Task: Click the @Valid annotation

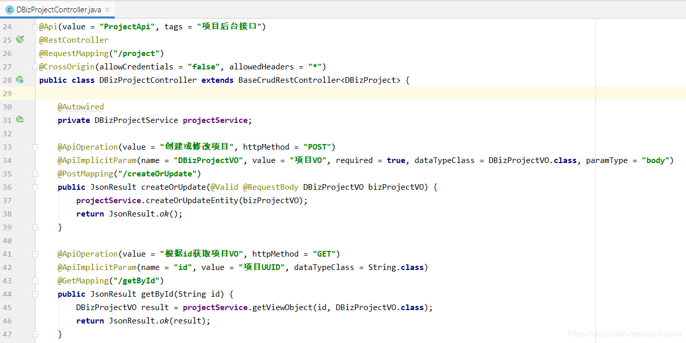Action: click(x=225, y=187)
